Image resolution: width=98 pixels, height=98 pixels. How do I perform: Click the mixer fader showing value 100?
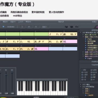click(12, 73)
